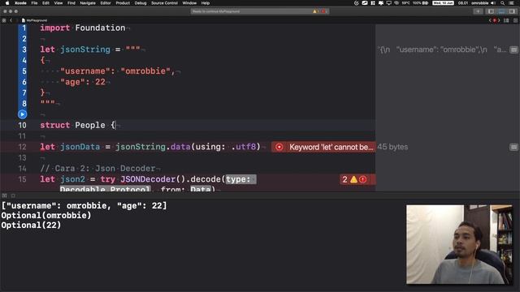
Task: Open Spotlight search in the menu bar
Action: (503, 3)
